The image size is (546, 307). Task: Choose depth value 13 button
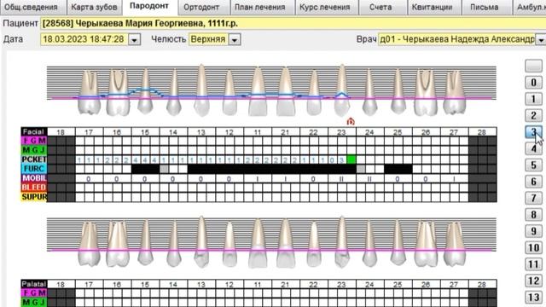533,298
